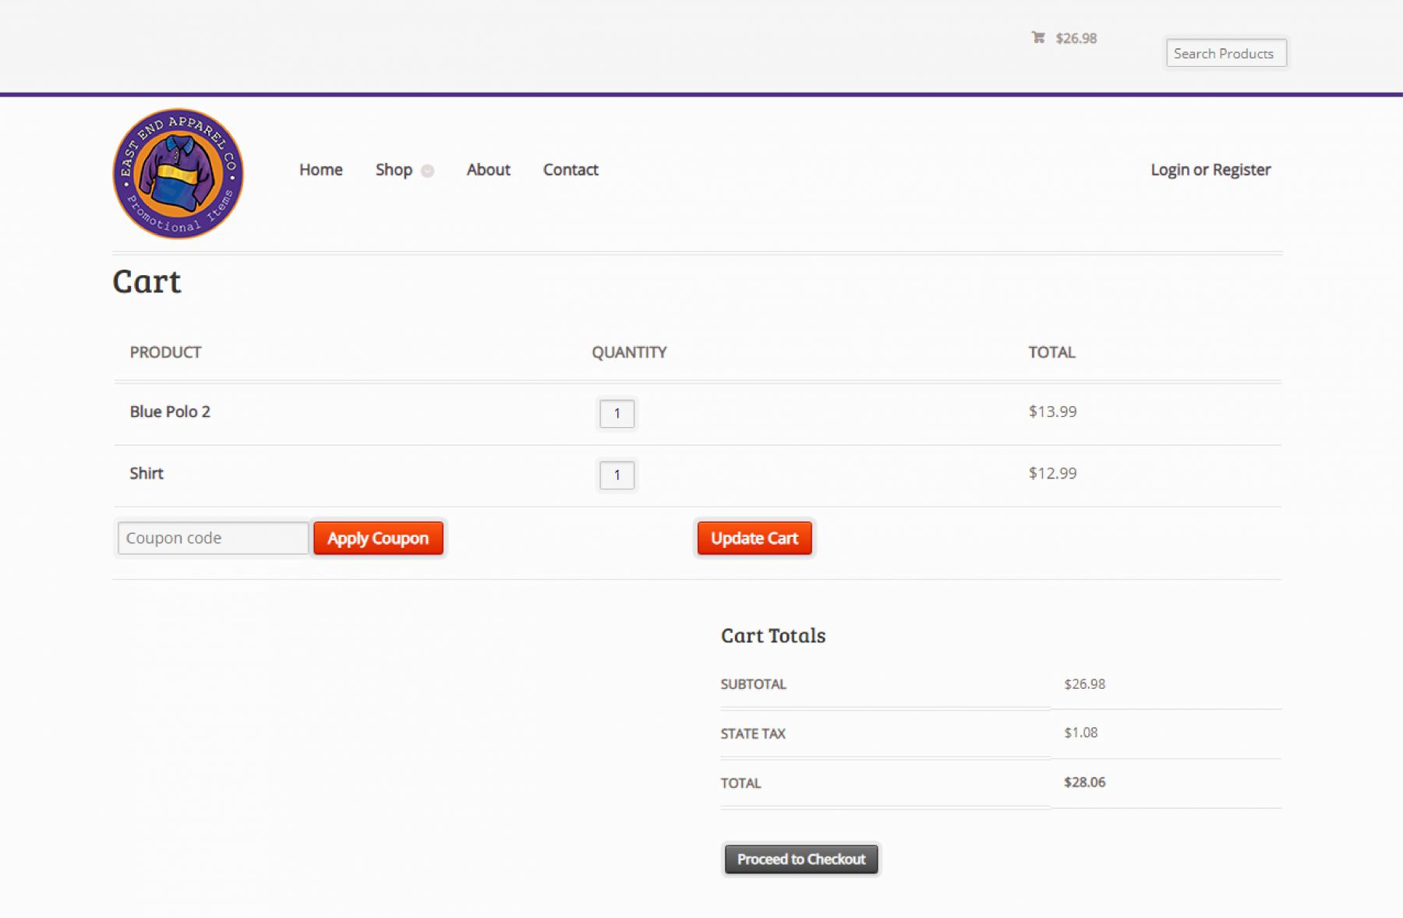The width and height of the screenshot is (1403, 918).
Task: Click the Login or Register link
Action: 1210,170
